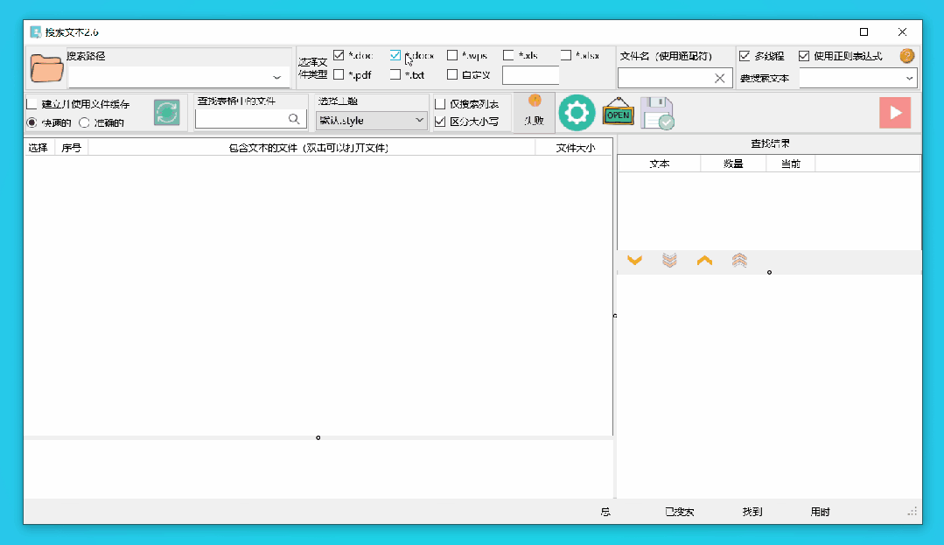Click the single up chevron icon
Screen dimensions: 944x545
point(704,260)
